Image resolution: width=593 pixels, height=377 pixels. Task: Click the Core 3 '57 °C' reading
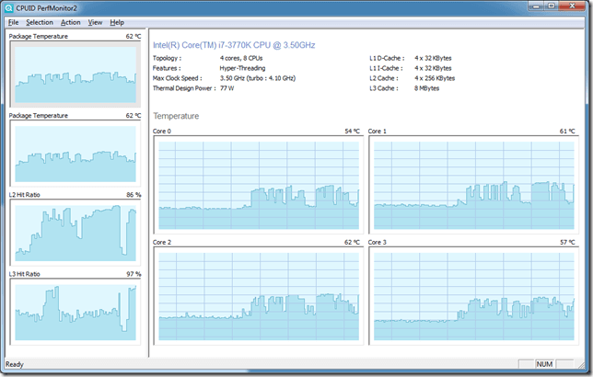coord(567,242)
